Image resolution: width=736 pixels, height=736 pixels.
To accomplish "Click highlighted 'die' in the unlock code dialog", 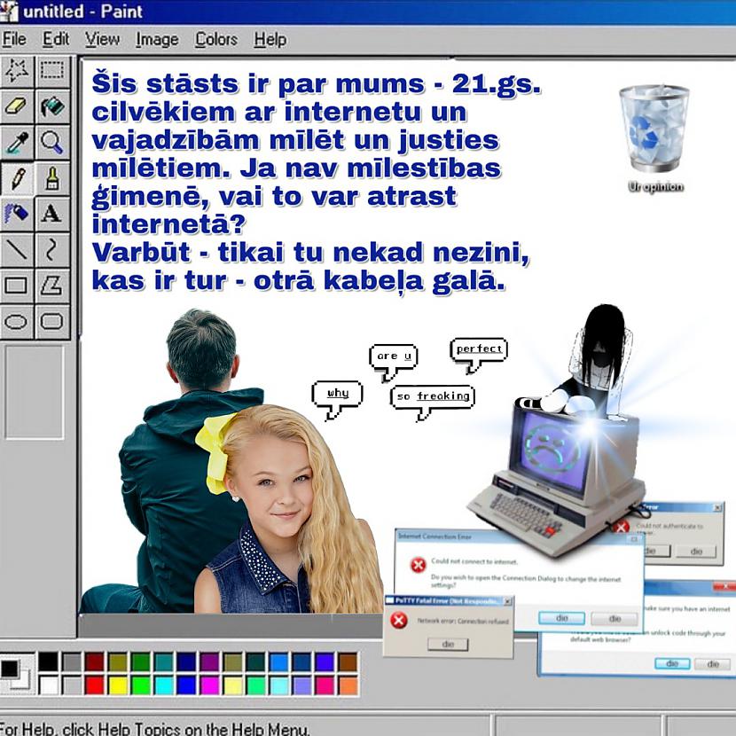I will point(672,663).
